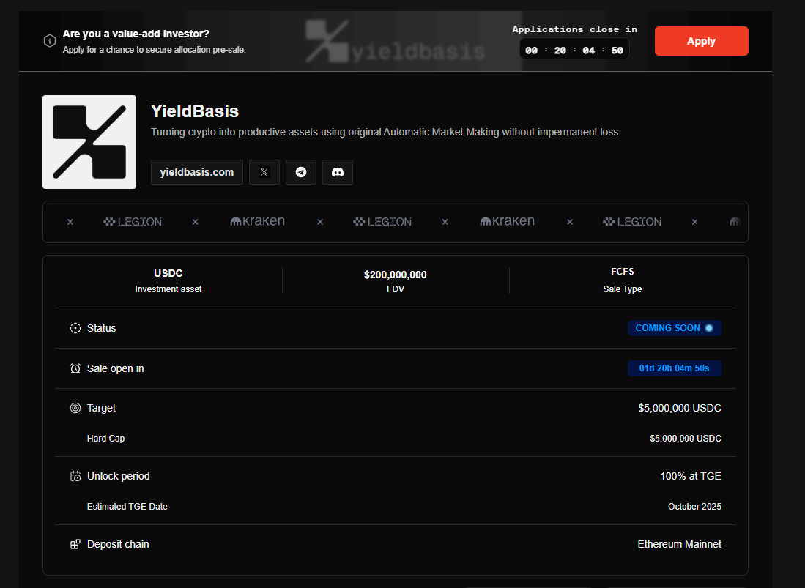Click the Hard Cap label
Viewport: 805px width, 588px height.
point(105,439)
